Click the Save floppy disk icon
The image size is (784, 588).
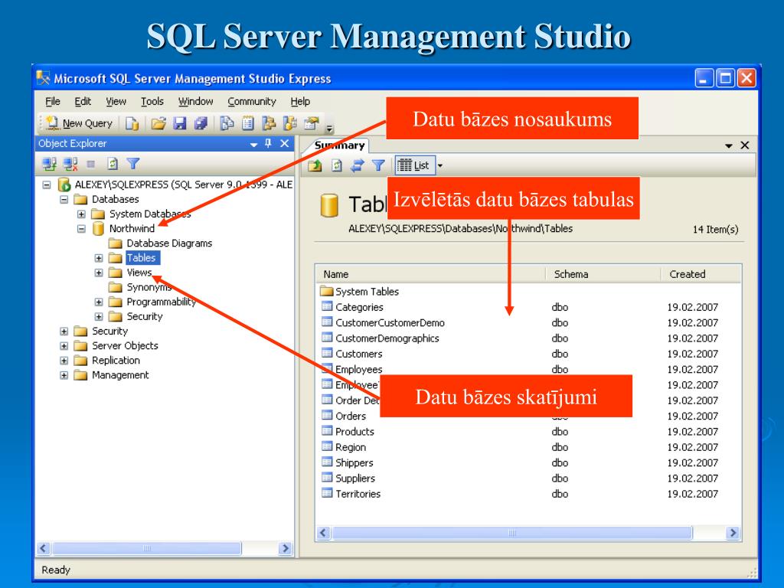pos(179,123)
